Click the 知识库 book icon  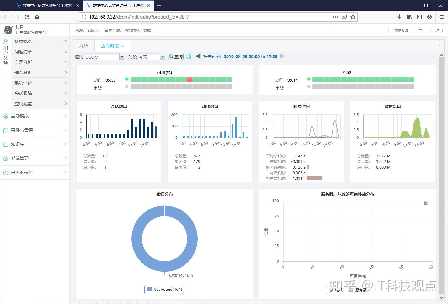(x=6, y=144)
